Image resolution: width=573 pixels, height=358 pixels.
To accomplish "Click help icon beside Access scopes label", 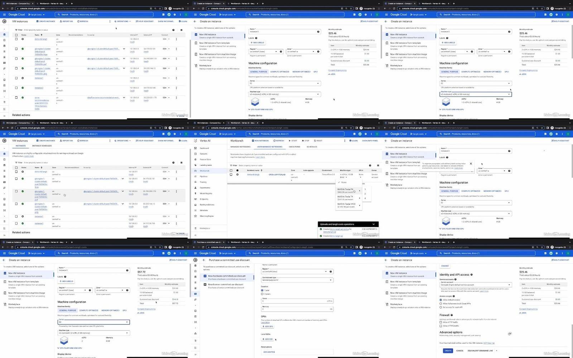I will click(454, 296).
